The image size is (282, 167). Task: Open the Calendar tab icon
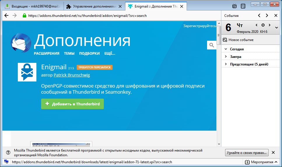point(234,6)
